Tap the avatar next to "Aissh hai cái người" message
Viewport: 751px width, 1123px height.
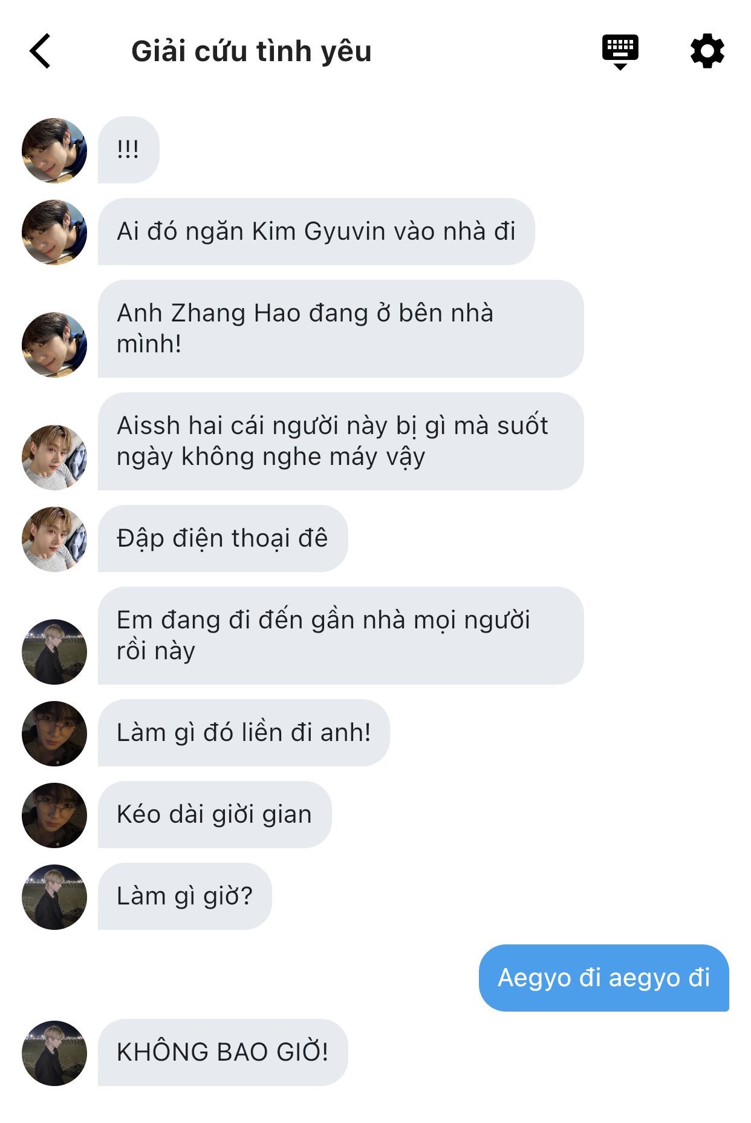click(x=54, y=457)
